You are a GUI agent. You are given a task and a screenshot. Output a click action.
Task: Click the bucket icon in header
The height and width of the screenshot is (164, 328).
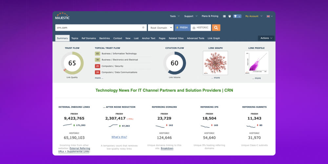(x=230, y=16)
